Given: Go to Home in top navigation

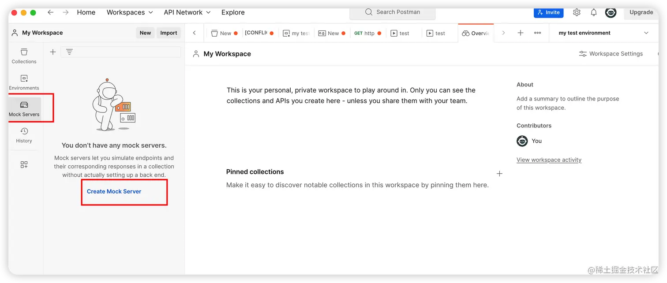Looking at the screenshot, I should tap(86, 12).
